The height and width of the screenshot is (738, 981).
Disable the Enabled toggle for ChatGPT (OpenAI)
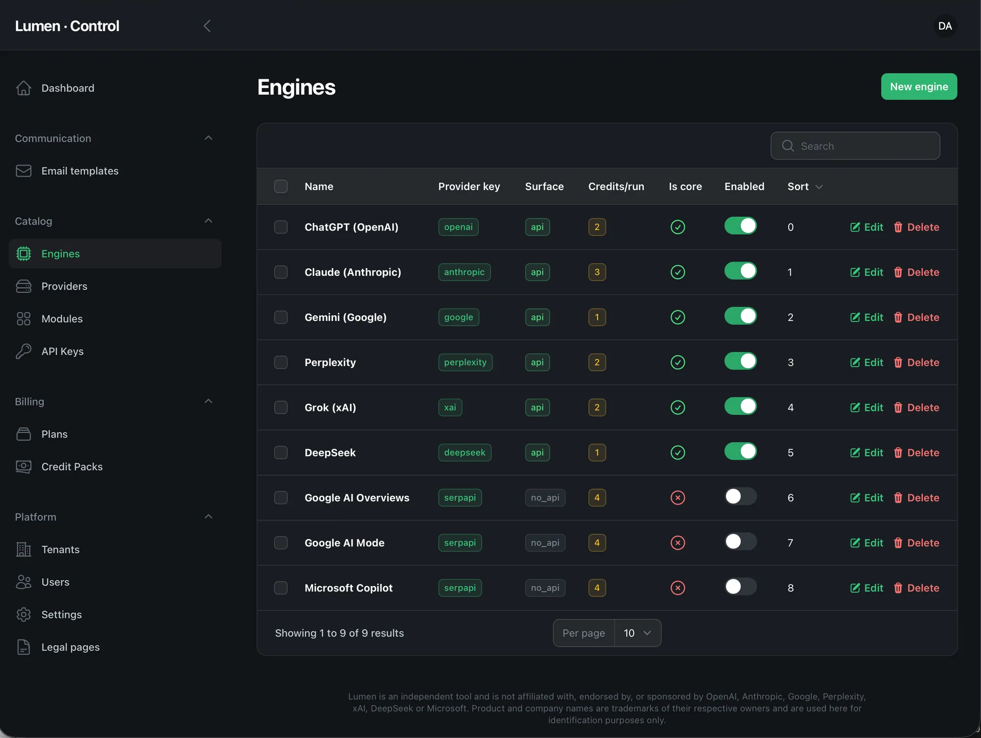click(740, 226)
